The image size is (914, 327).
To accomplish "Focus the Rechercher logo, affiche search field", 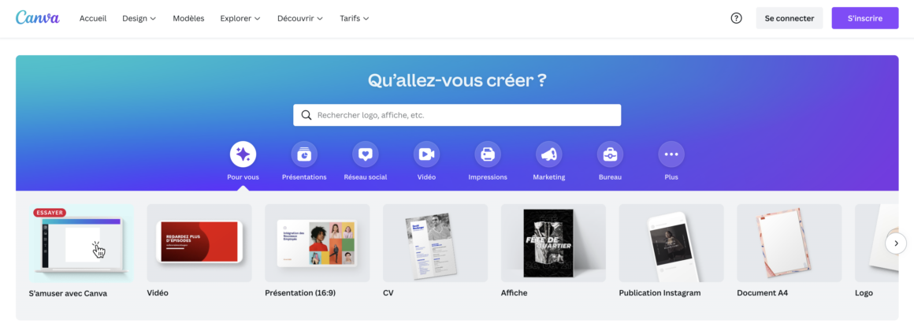I will click(457, 115).
